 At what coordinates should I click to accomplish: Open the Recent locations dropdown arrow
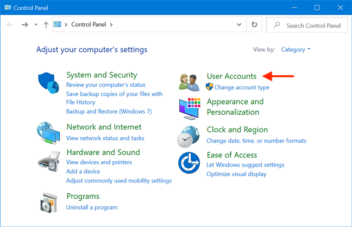click(x=36, y=24)
